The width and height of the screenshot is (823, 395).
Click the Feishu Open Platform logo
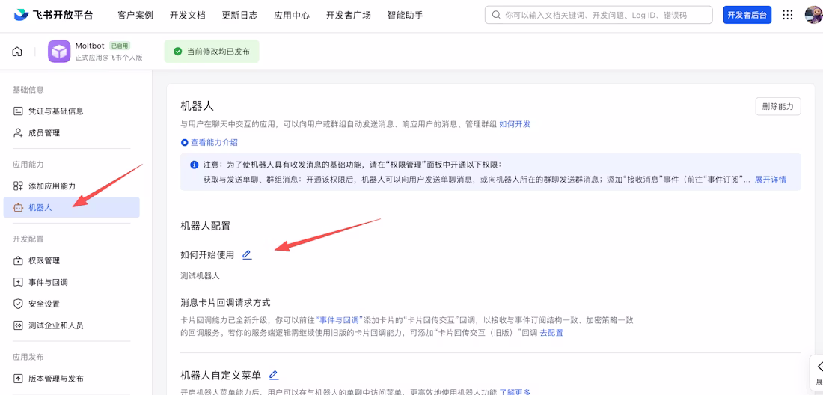(x=53, y=15)
